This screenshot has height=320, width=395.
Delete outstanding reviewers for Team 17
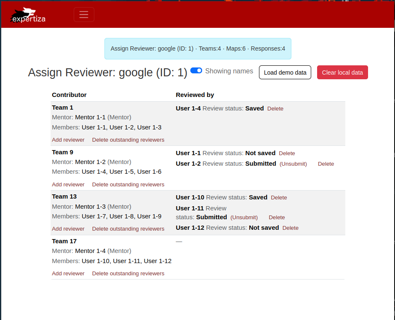pos(128,274)
